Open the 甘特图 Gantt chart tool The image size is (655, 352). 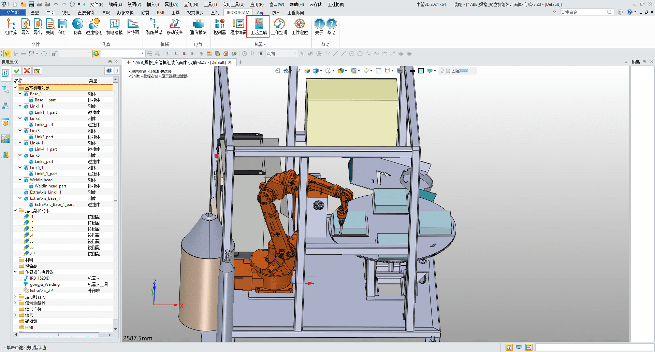(133, 26)
